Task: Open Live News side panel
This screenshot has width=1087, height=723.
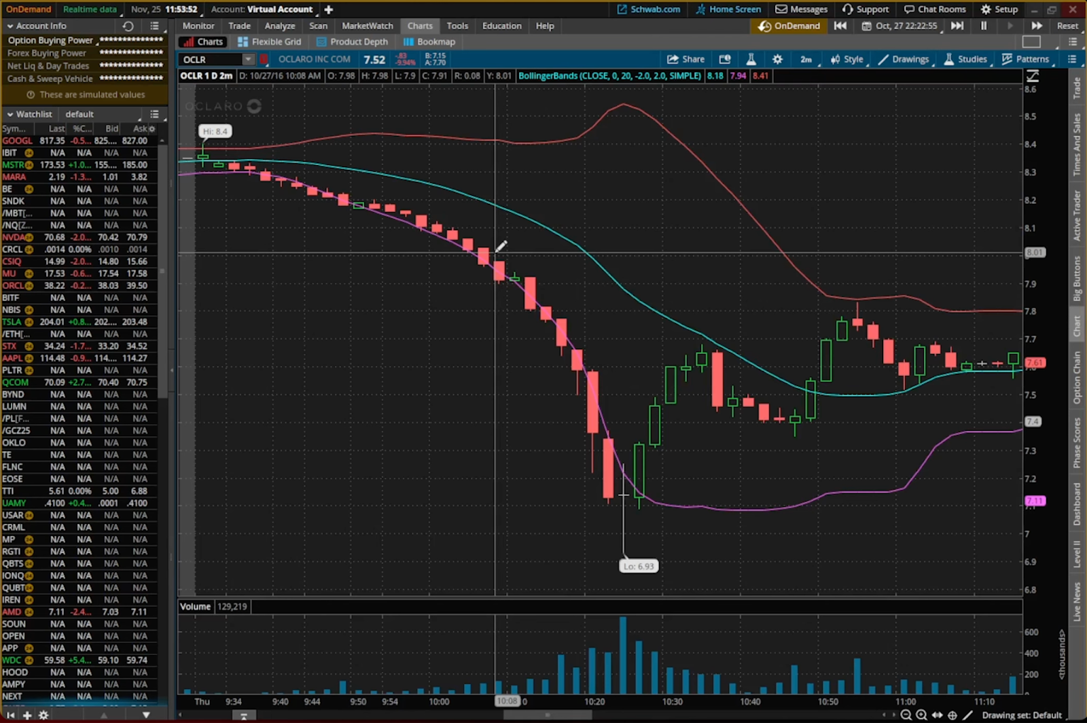Action: 1077,601
